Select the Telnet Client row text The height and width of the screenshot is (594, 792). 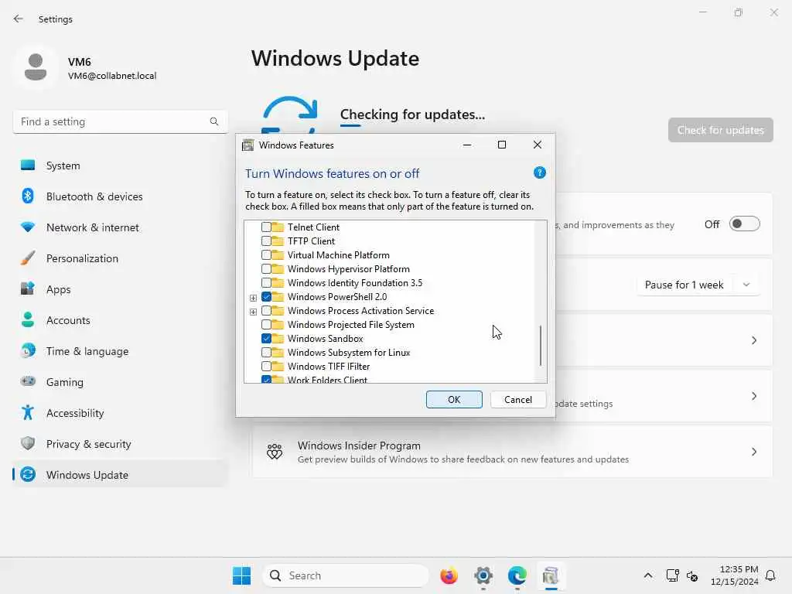pyautogui.click(x=313, y=227)
